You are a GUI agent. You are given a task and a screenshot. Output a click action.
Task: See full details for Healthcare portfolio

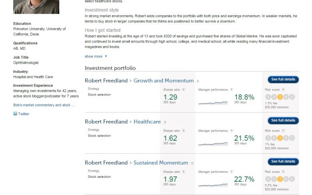pyautogui.click(x=283, y=121)
